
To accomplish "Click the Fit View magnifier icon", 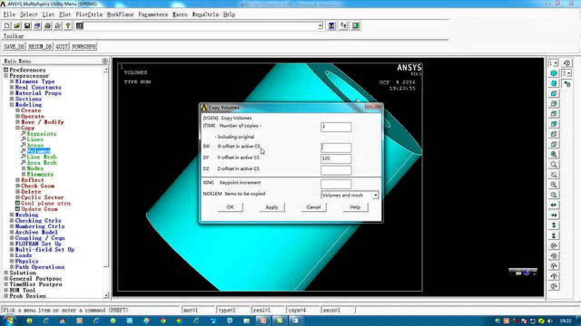I will click(x=554, y=154).
